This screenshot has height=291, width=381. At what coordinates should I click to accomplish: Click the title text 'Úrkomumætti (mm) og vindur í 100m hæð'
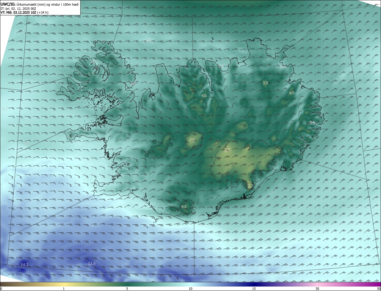pyautogui.click(x=48, y=4)
